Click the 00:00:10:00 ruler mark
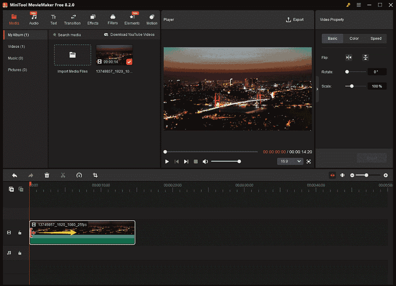Image resolution: width=396 pixels, height=286 pixels. (101, 185)
